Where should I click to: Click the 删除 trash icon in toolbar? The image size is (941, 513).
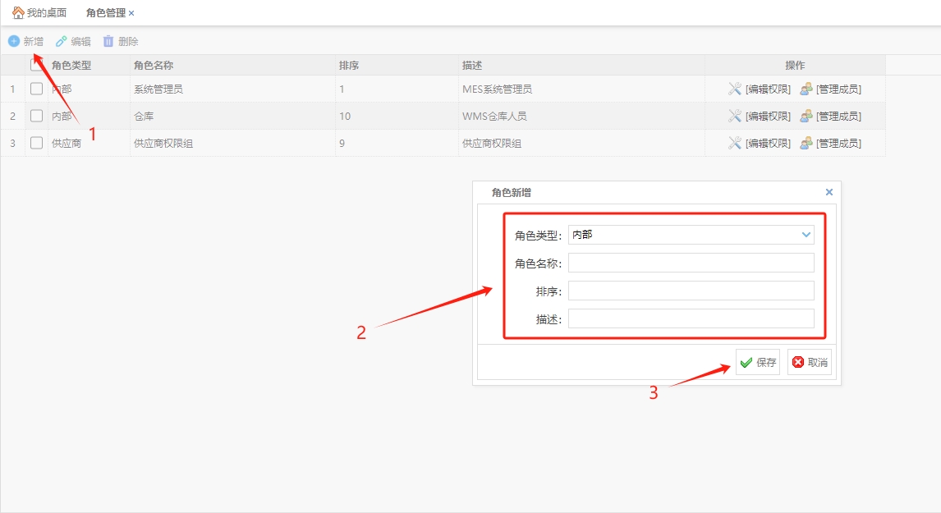[x=108, y=41]
